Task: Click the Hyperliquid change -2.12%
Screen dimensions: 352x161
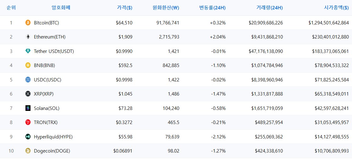Action: [x=218, y=137]
